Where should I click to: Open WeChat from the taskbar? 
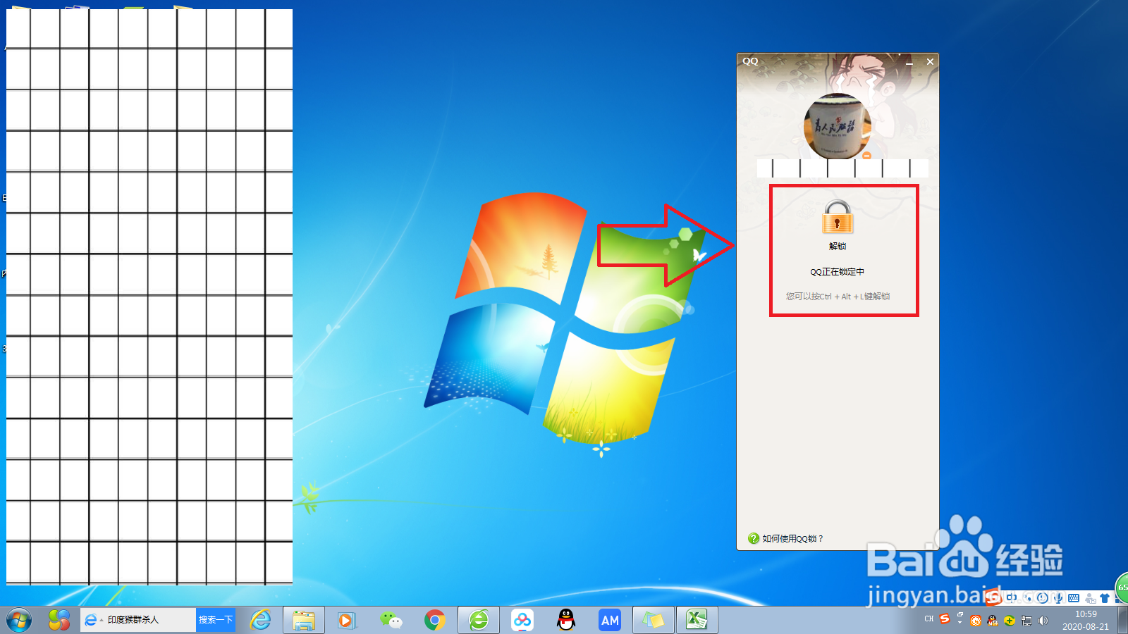(x=391, y=620)
